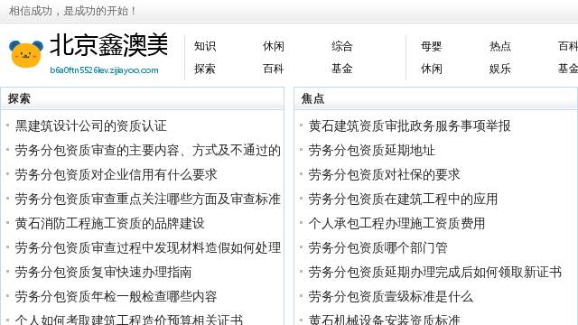View 黄石消防工程施工资质的品牌建设
578x325 pixels.
pos(110,223)
